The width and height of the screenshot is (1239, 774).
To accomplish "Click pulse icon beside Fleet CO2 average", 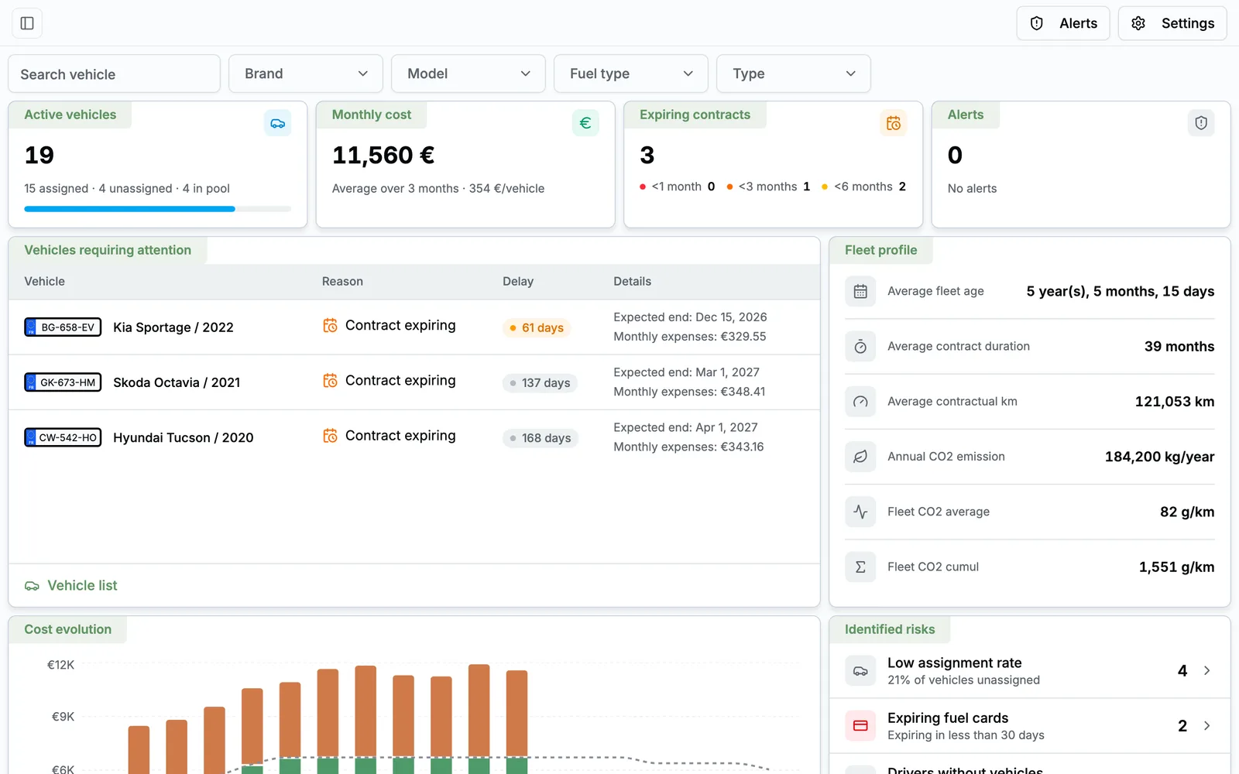I will [x=860, y=512].
